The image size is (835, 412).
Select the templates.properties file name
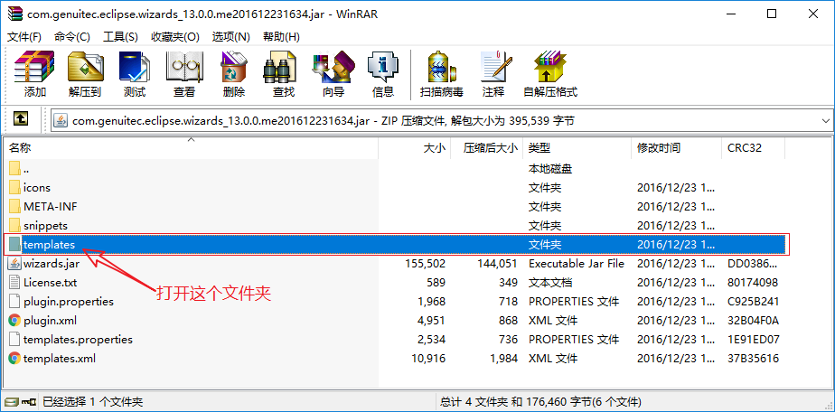pyautogui.click(x=78, y=339)
